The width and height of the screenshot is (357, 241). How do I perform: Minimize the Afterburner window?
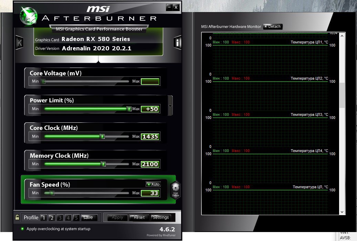click(x=169, y=7)
